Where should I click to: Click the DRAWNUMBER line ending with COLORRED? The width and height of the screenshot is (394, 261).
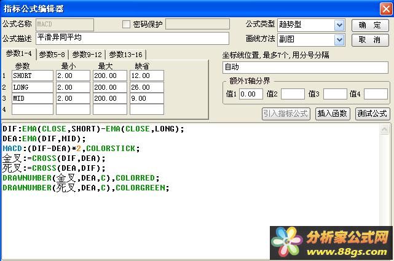click(x=81, y=178)
